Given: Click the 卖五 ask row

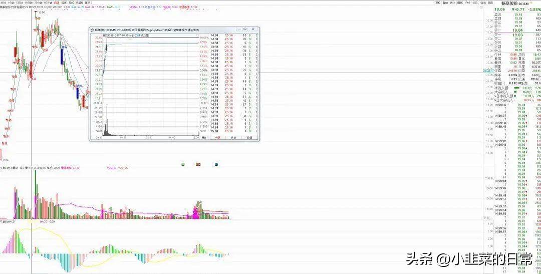Looking at the screenshot, I should point(517,15).
